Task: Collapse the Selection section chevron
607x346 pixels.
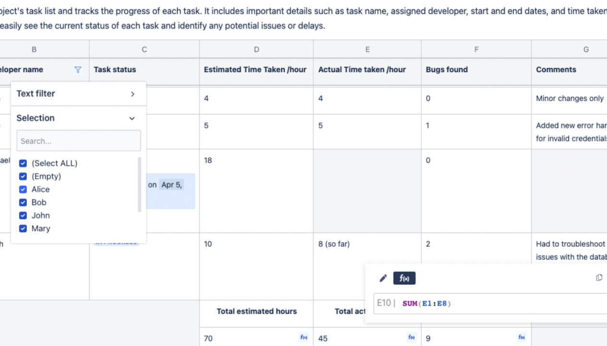Action: (132, 118)
